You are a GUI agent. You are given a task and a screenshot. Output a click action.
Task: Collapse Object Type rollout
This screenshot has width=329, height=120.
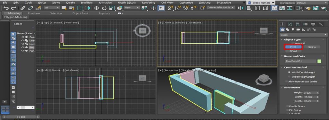292,39
